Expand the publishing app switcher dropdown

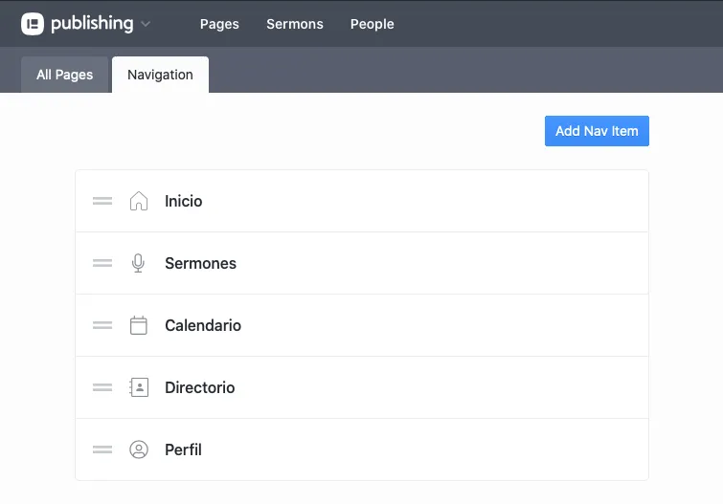146,24
